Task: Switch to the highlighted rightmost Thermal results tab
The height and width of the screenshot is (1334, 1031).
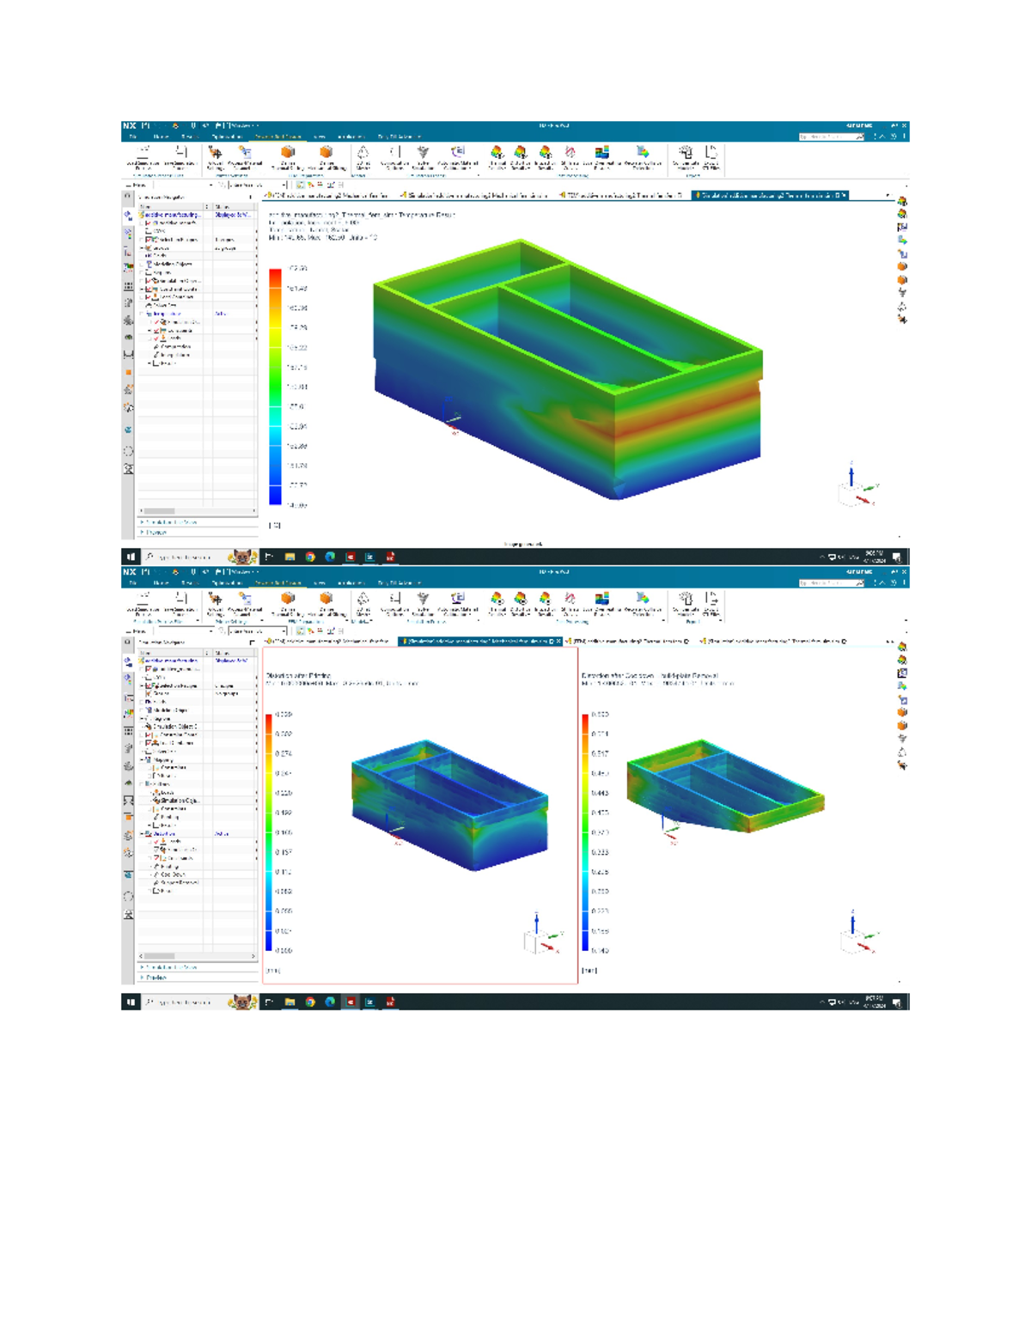Action: point(769,196)
